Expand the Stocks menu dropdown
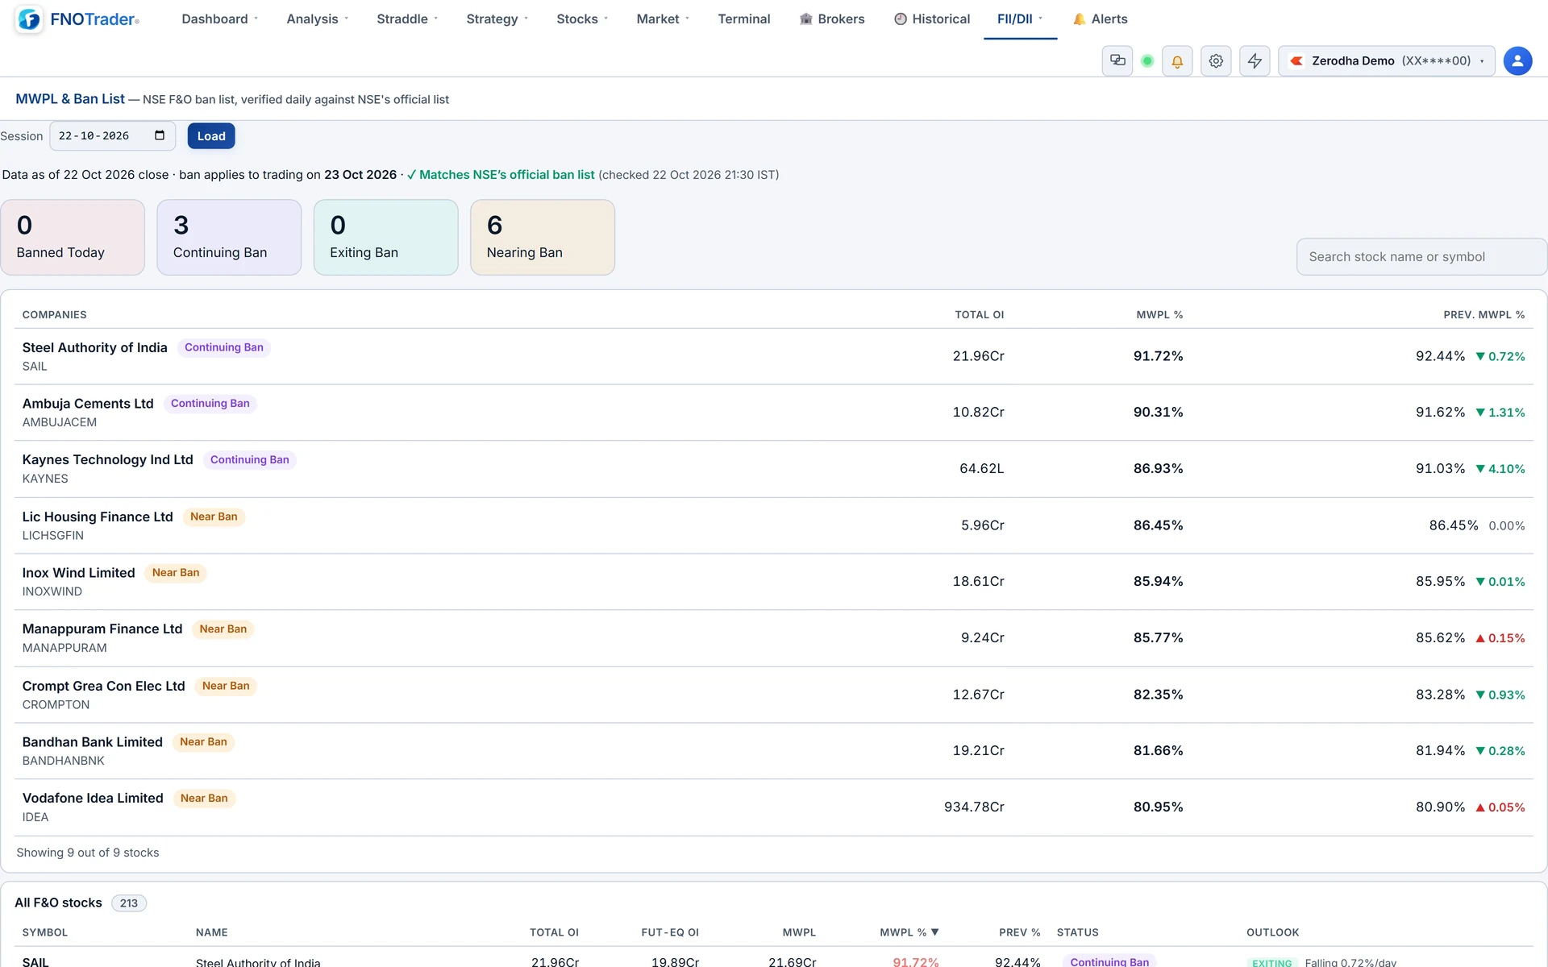Screen dimensions: 1548x967 582,19
